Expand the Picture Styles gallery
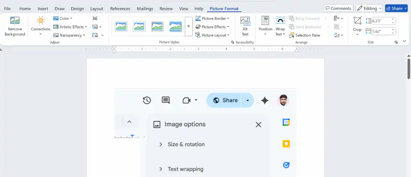The height and width of the screenshot is (177, 411). coord(189,26)
